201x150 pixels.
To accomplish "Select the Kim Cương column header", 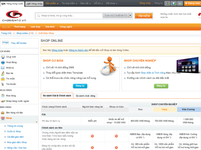I will 188,110.
